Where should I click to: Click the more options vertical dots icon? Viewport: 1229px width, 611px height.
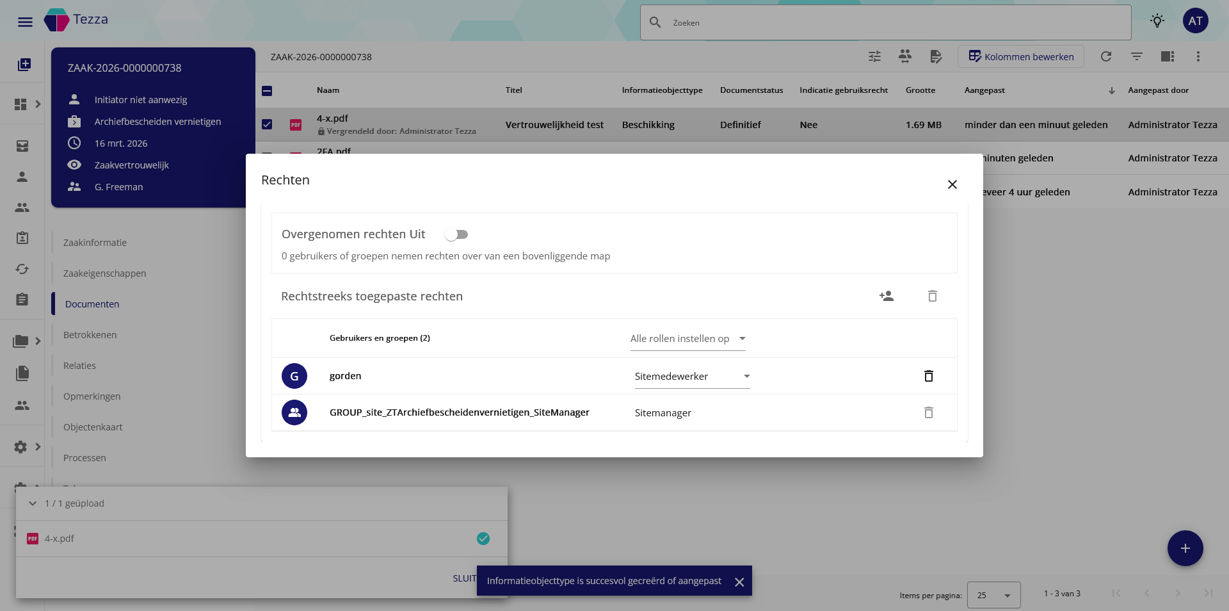click(1198, 56)
